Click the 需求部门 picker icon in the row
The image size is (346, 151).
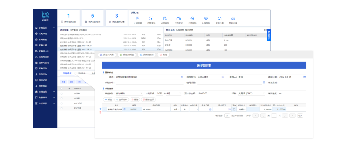click(229, 109)
